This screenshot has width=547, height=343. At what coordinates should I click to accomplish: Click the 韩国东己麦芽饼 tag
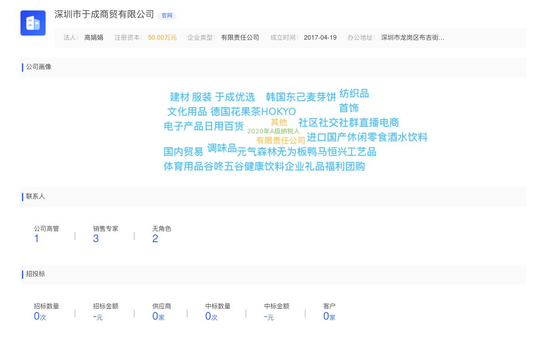(x=301, y=97)
